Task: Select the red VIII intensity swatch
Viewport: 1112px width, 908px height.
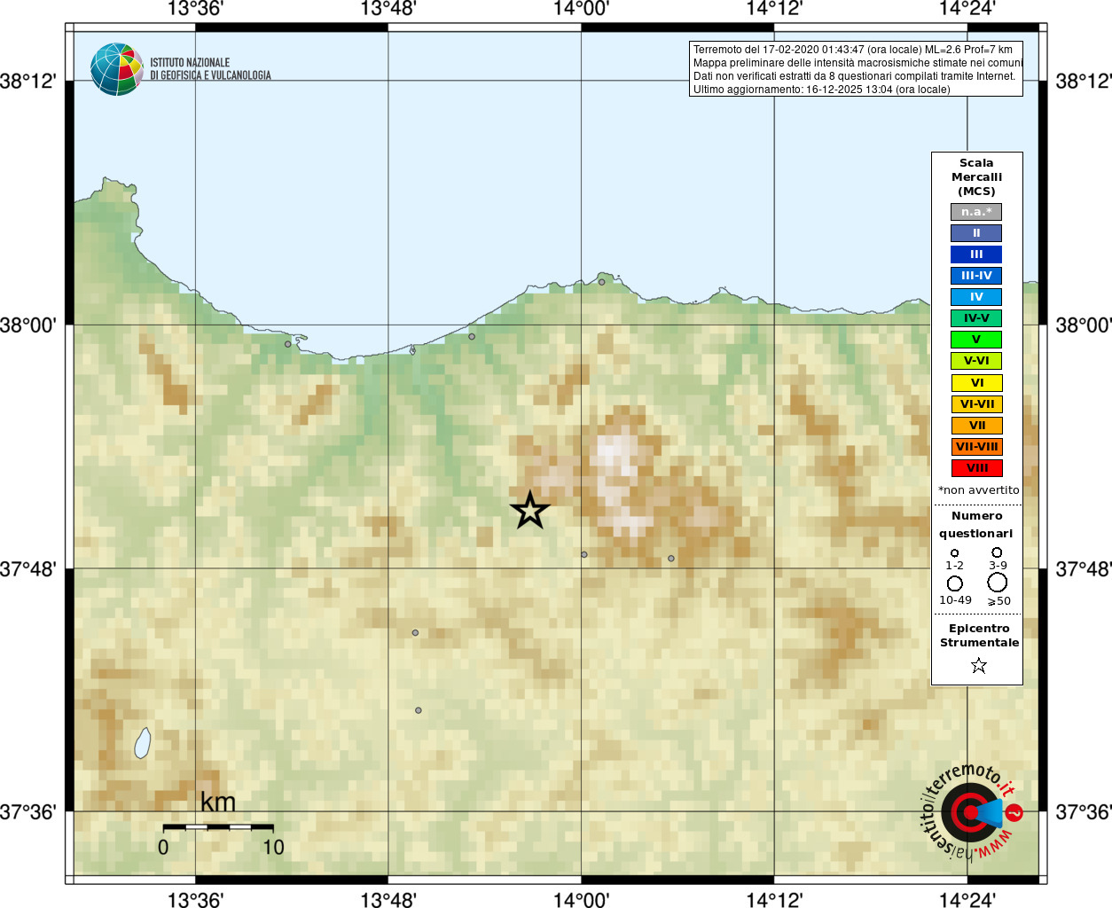Action: pyautogui.click(x=976, y=468)
